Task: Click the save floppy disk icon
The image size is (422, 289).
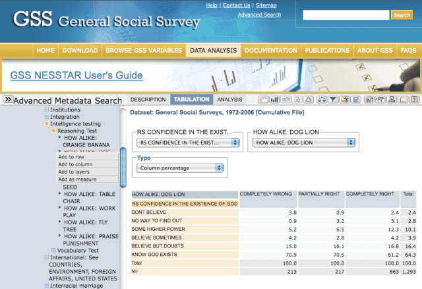Action: coord(355,100)
